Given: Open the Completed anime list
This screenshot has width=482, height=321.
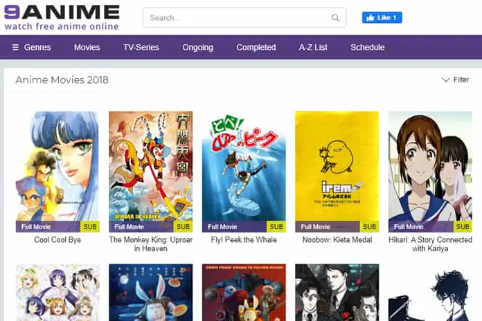Looking at the screenshot, I should pyautogui.click(x=256, y=47).
